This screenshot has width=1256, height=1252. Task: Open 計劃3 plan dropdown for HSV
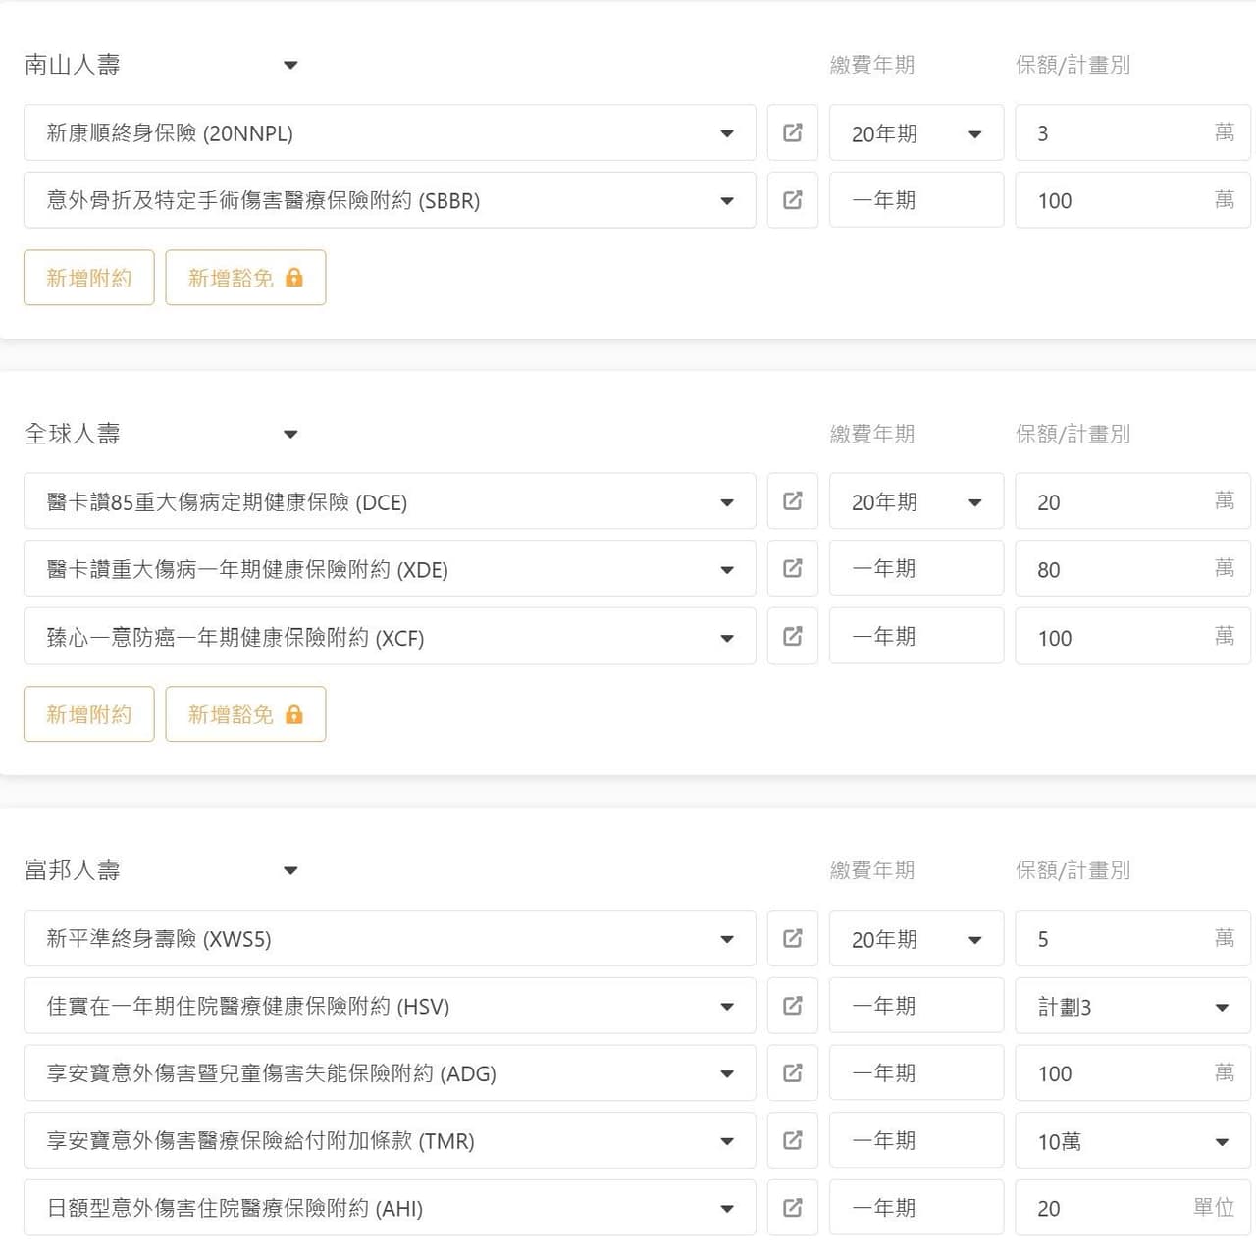[x=1132, y=1007]
